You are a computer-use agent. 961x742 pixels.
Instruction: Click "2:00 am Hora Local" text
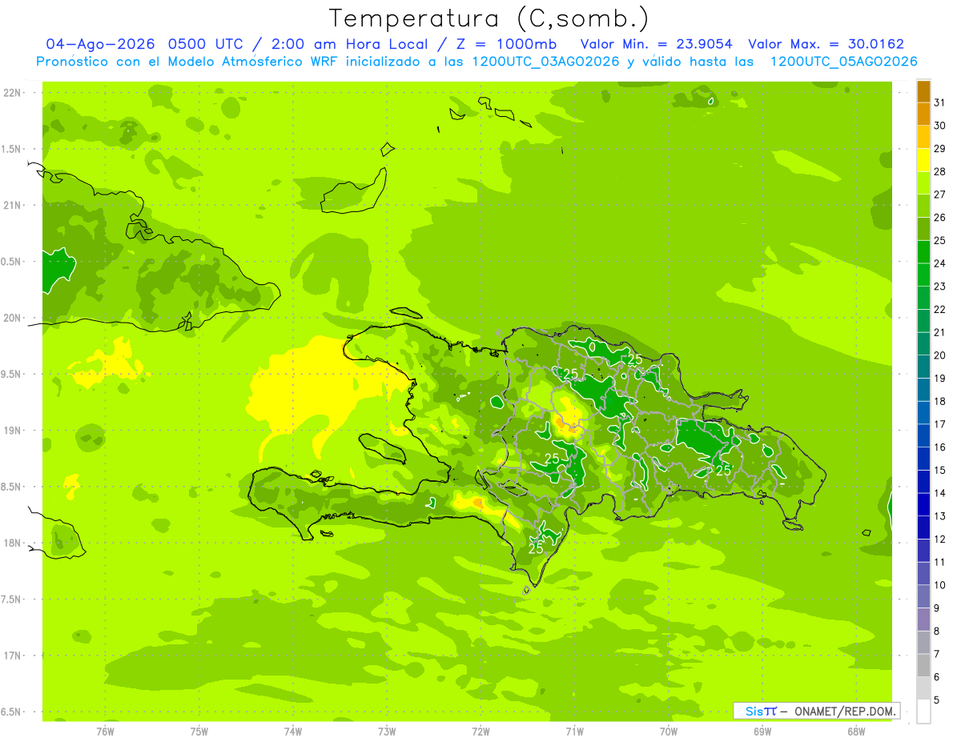(x=350, y=44)
